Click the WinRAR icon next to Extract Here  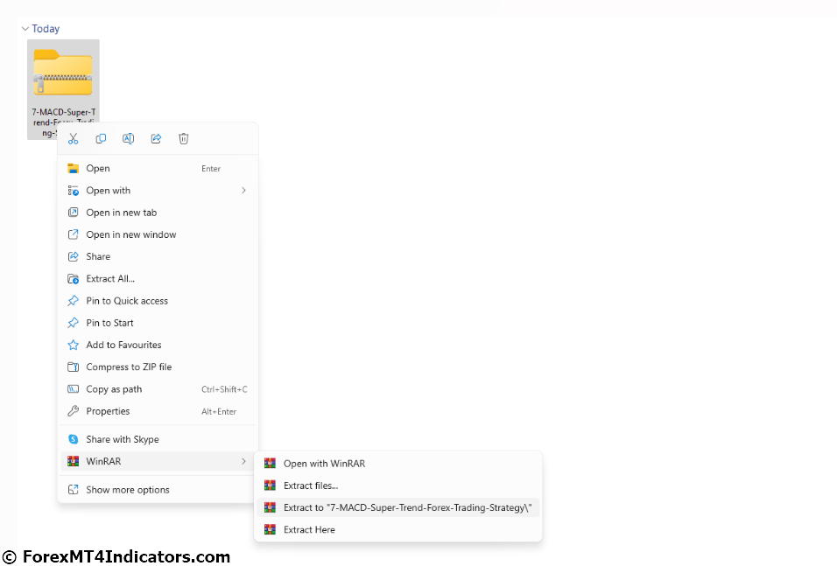(x=268, y=529)
